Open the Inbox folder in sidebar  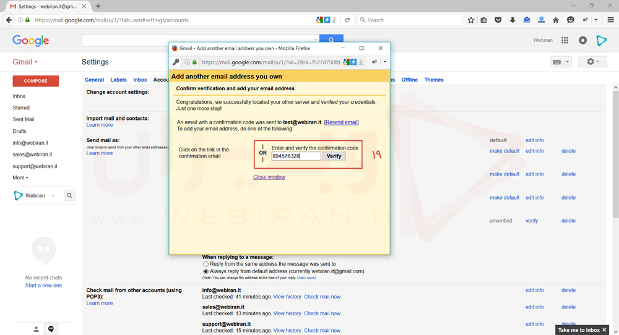(x=19, y=96)
